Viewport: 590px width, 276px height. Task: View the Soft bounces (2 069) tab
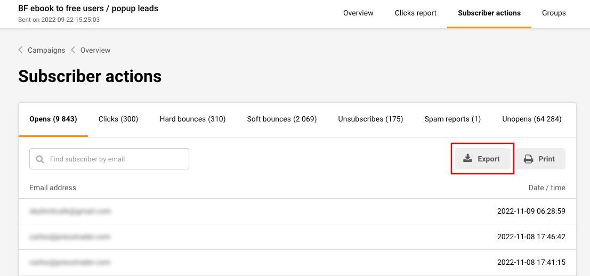(x=281, y=119)
